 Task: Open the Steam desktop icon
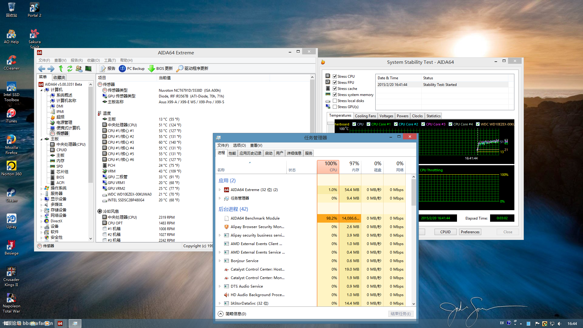[12, 195]
